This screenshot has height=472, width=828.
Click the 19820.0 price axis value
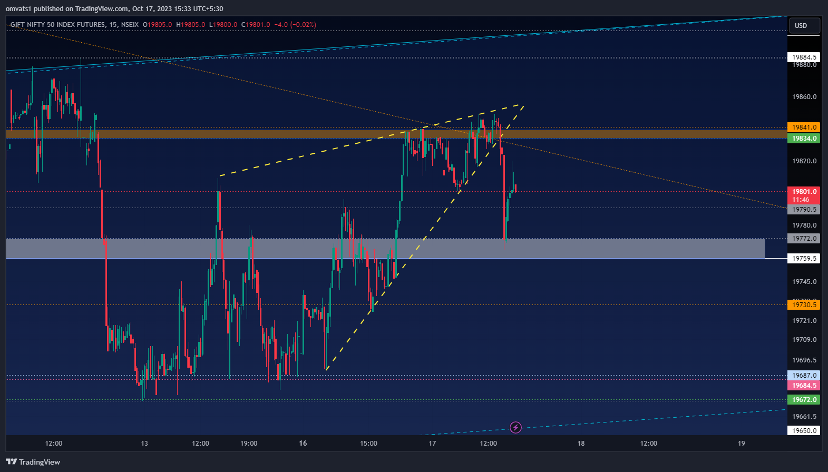pos(804,161)
